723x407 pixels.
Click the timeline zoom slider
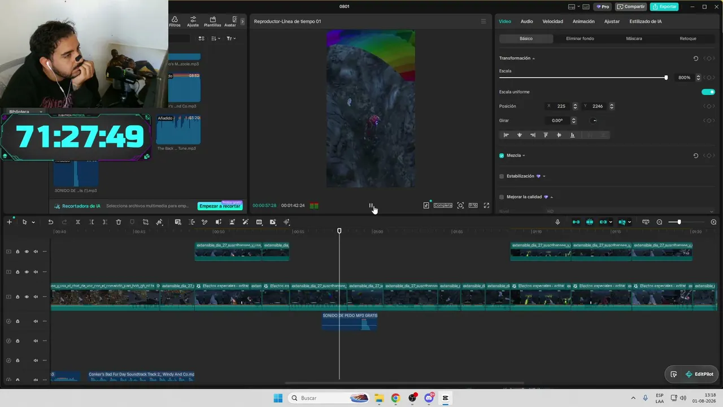point(679,222)
